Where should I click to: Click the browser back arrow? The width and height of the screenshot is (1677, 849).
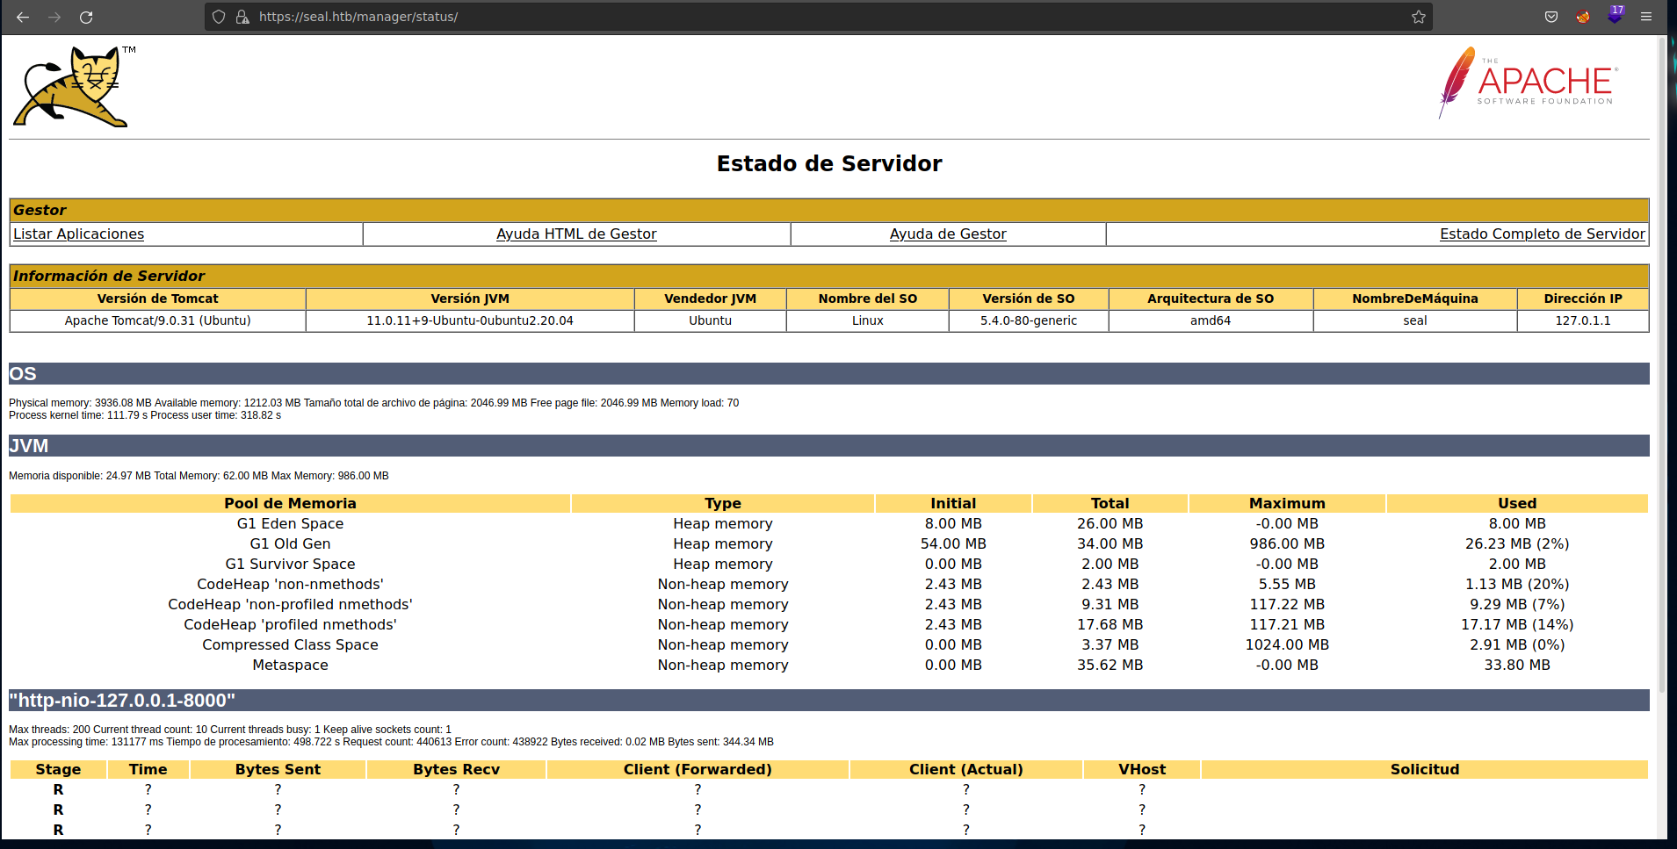tap(23, 17)
